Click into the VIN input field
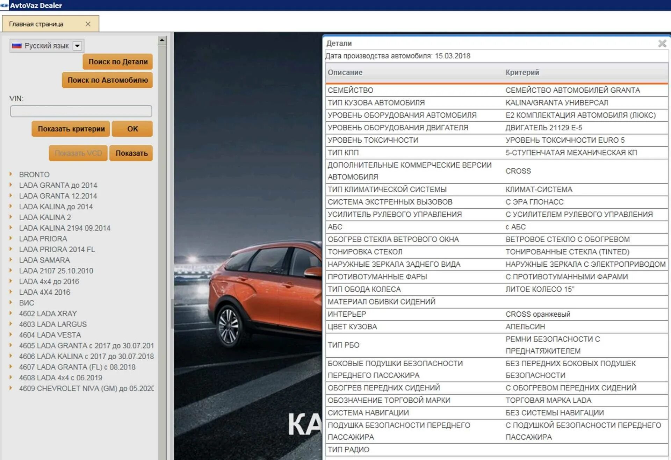 click(81, 111)
